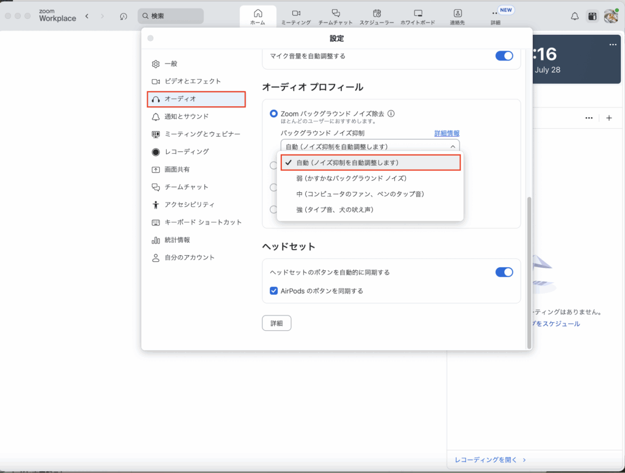Select 統計情報 chart item
The width and height of the screenshot is (625, 473).
196,240
